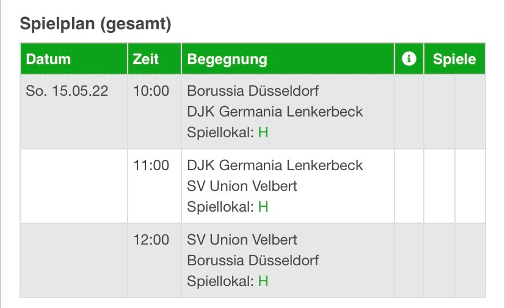Select SV Union Velbert in 12:00 match
Screen dimensions: 505x308
[242, 240]
